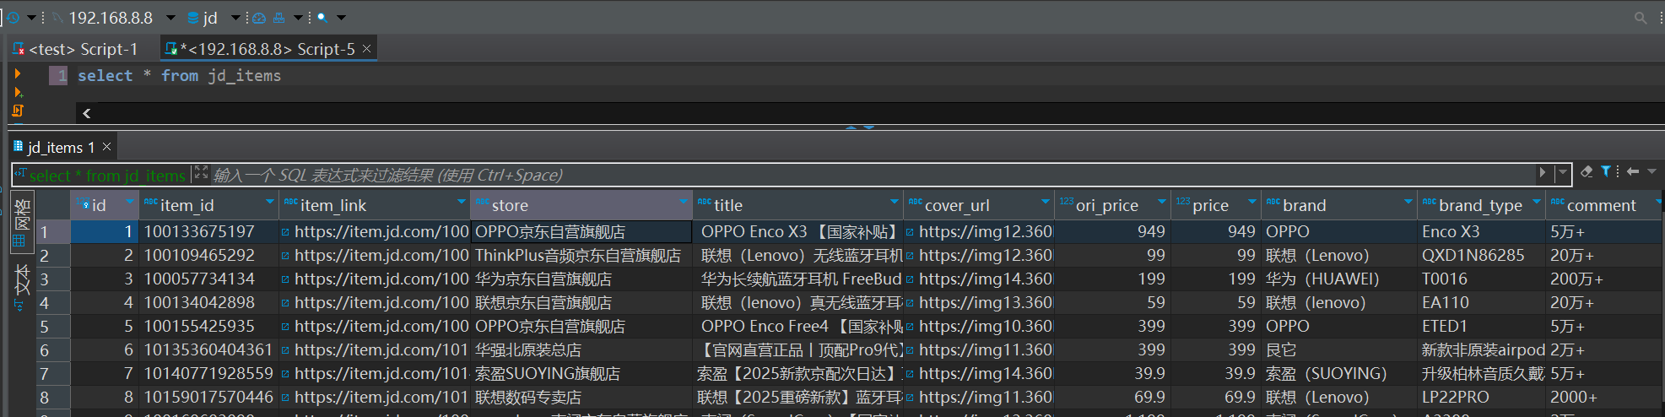
Task: Switch to the 文本 text view
Action: [21, 286]
